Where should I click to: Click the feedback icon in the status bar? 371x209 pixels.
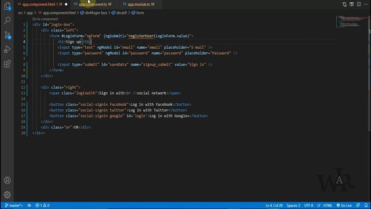[358, 206]
